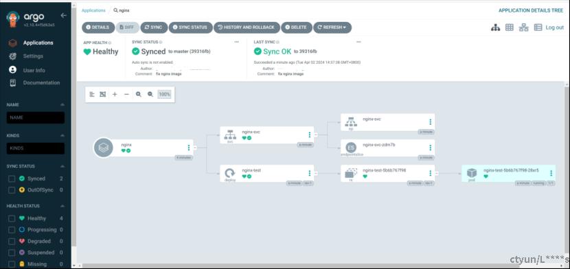This screenshot has height=269, width=570.
Task: Collapse sidebar with the back arrow
Action: tap(64, 15)
